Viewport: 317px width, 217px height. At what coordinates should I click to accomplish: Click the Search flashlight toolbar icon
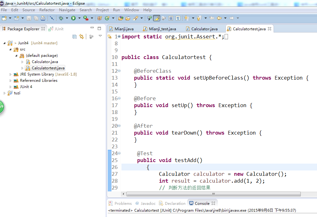(x=136, y=18)
